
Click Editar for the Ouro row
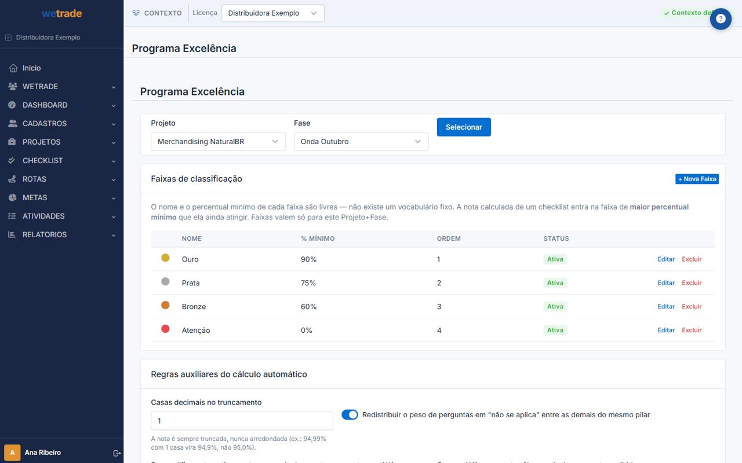pos(666,259)
